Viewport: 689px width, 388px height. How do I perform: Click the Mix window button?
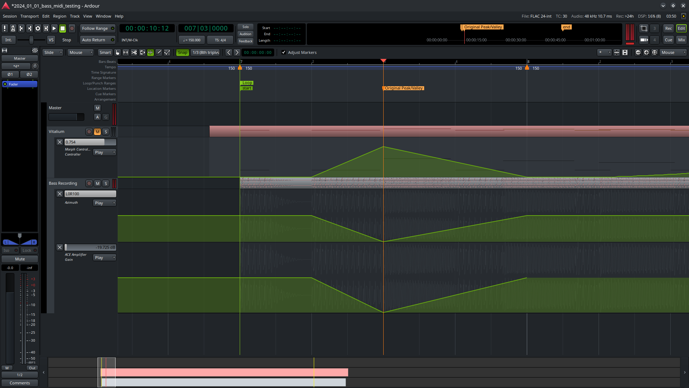coord(681,40)
